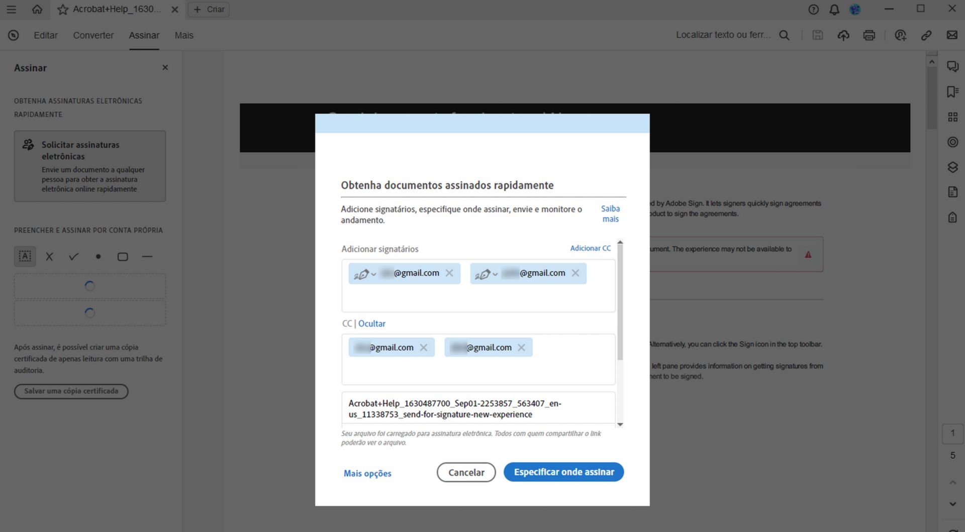Print the document
The width and height of the screenshot is (965, 532).
tap(869, 35)
